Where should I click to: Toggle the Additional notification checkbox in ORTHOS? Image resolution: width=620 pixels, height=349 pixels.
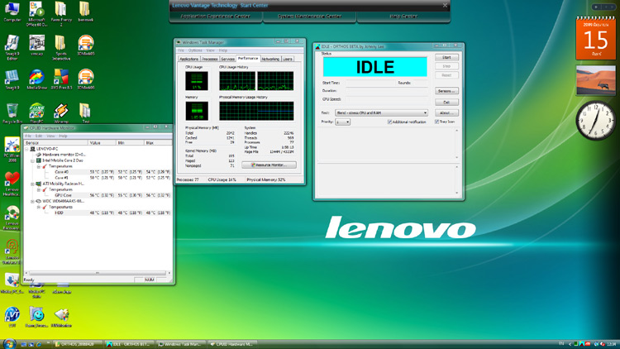(x=389, y=122)
